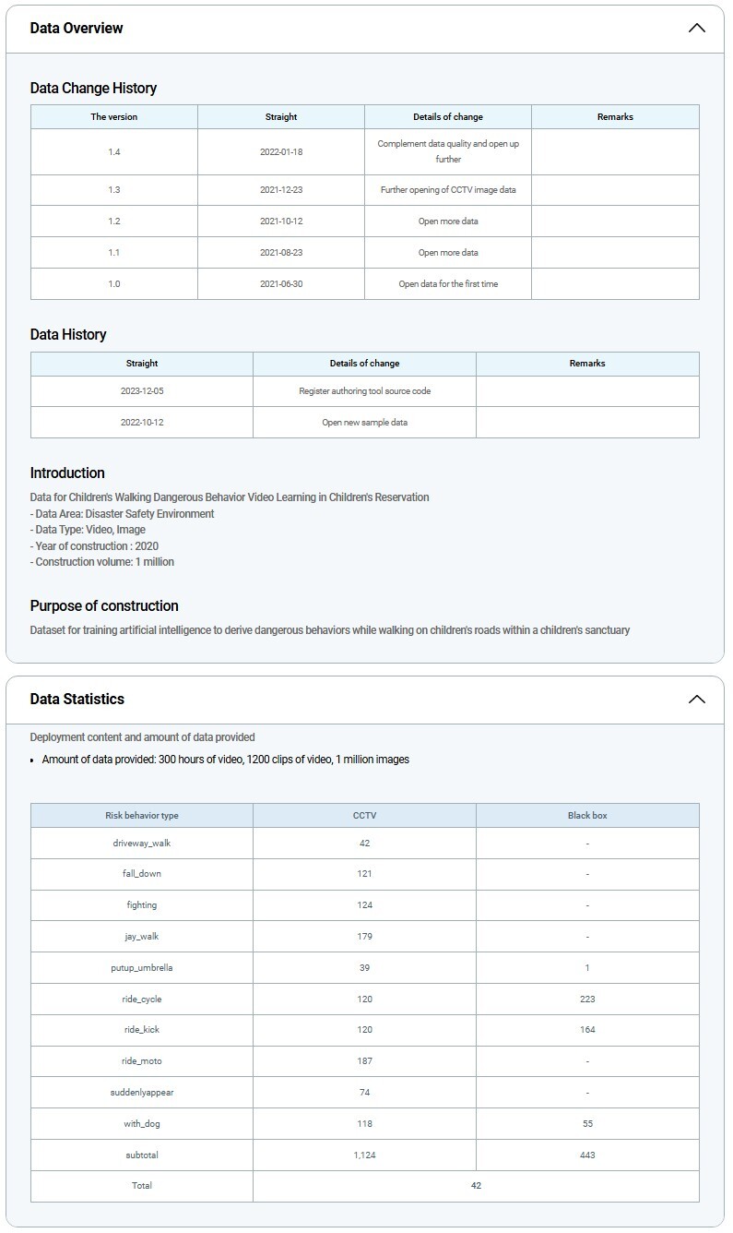Screen dimensions: 733x1233
Task: Click the Data Statistics panel title
Action: (x=77, y=699)
